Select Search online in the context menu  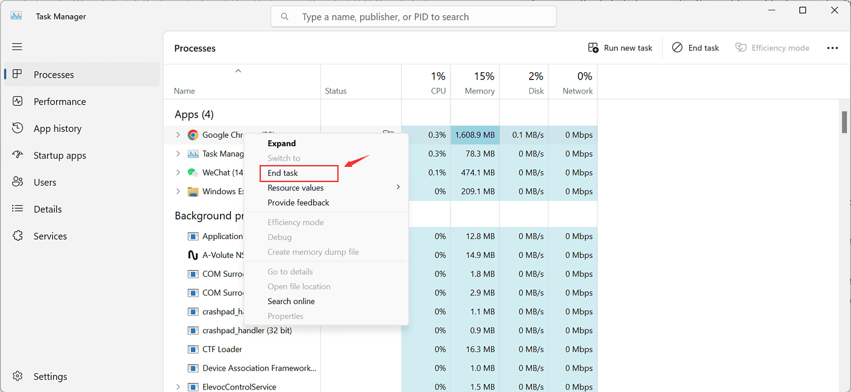click(x=326, y=301)
